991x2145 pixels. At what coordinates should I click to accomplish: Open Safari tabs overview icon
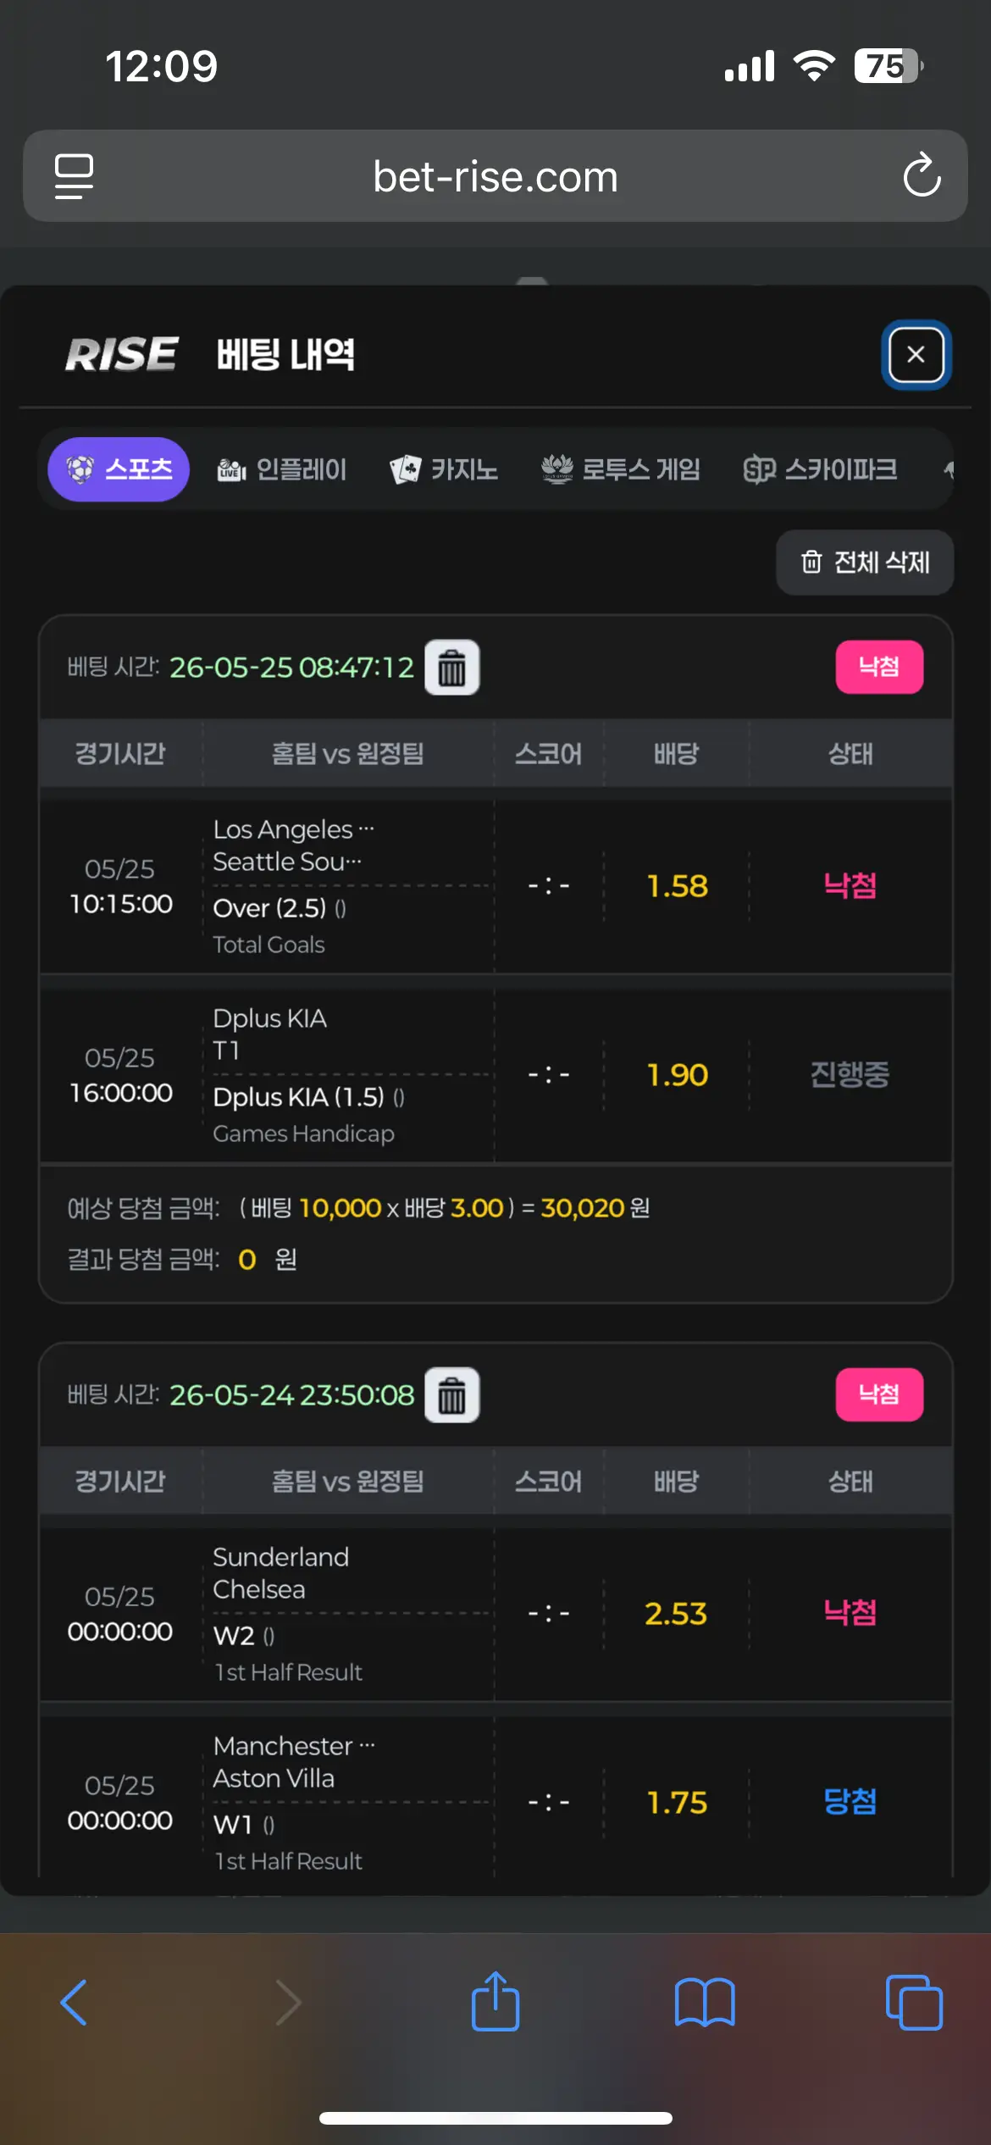pyautogui.click(x=914, y=2003)
